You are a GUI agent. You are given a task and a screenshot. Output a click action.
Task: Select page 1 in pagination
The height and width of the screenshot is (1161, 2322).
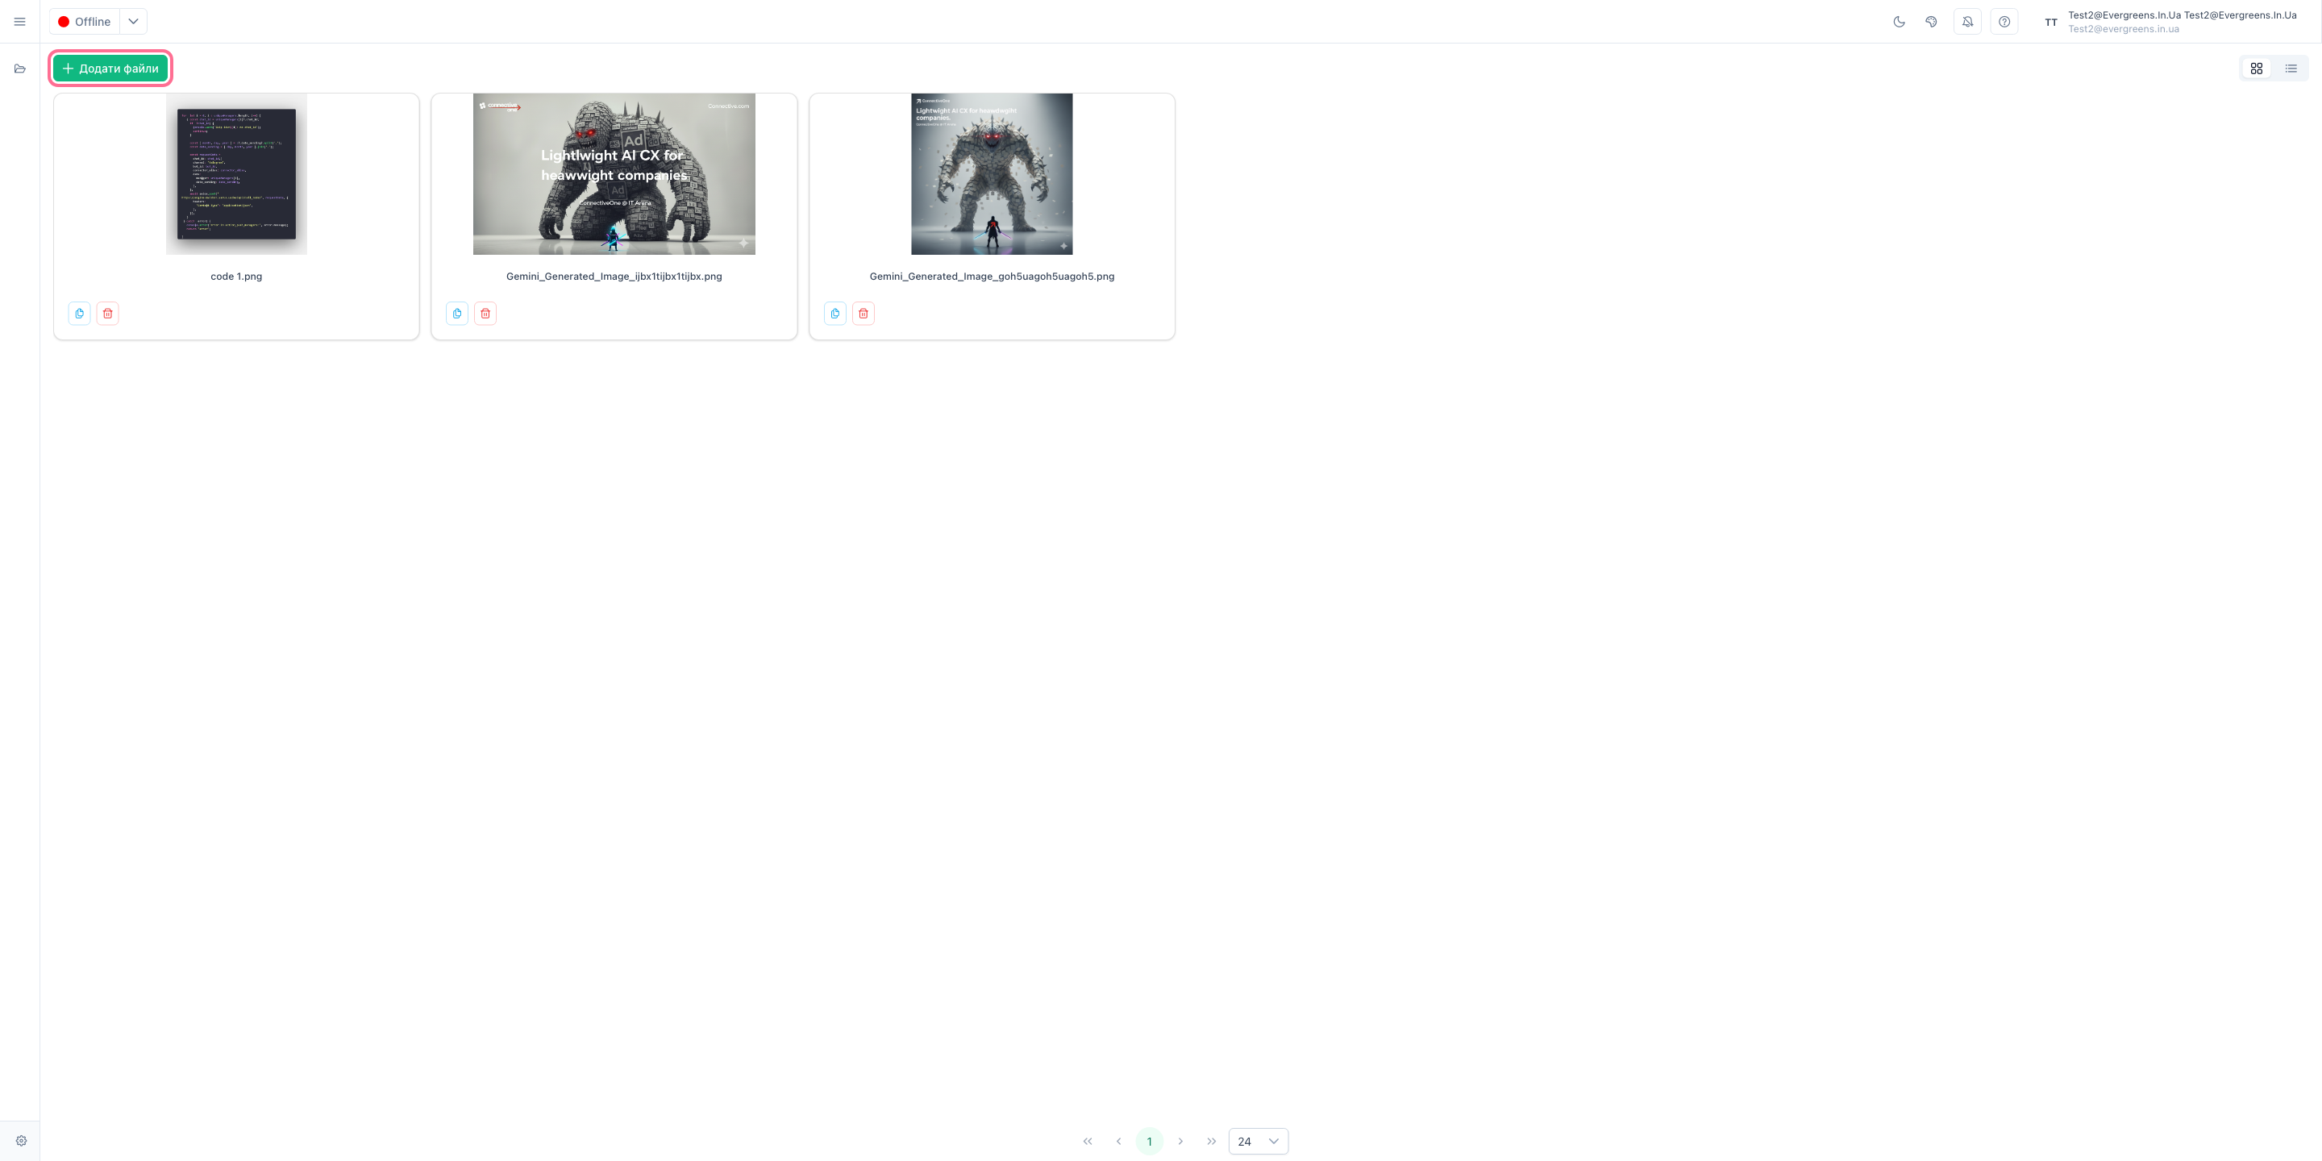[x=1149, y=1140]
